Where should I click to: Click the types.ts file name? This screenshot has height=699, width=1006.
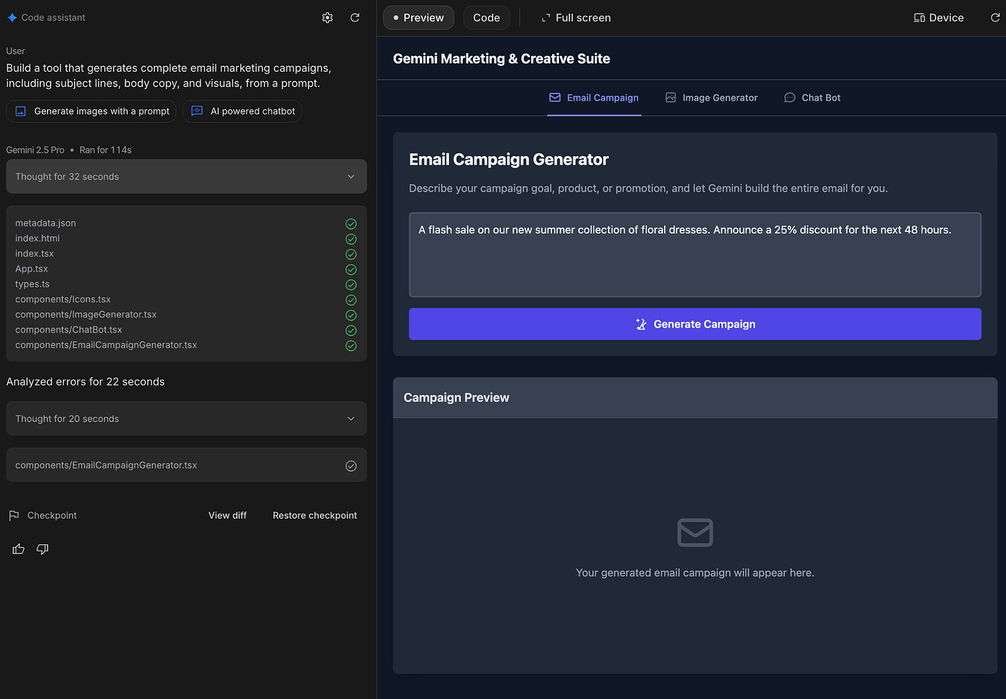point(32,284)
